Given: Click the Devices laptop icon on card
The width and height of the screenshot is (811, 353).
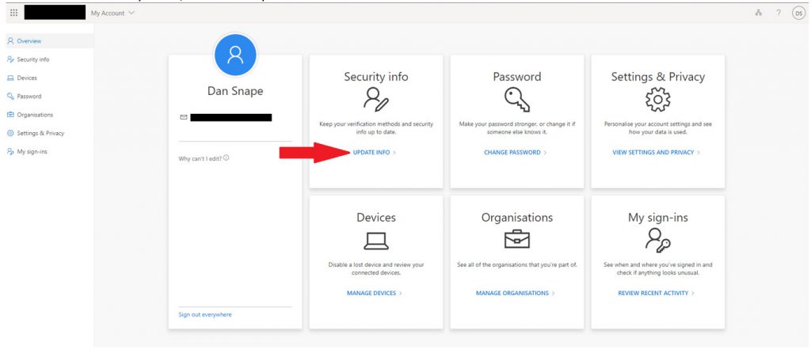Looking at the screenshot, I should [376, 241].
